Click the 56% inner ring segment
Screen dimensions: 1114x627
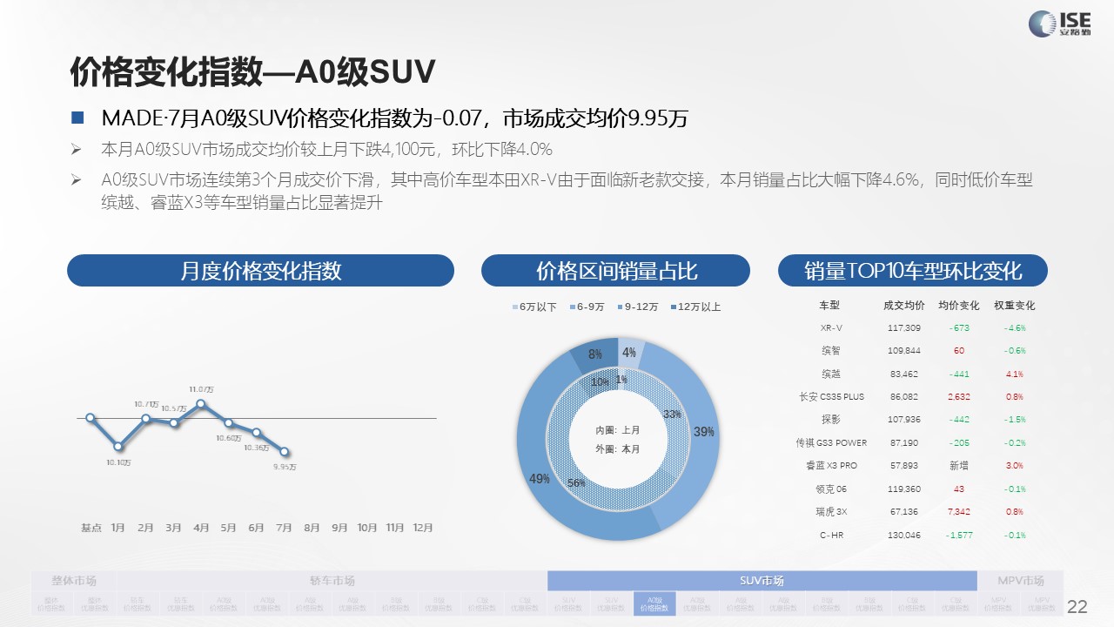[575, 482]
